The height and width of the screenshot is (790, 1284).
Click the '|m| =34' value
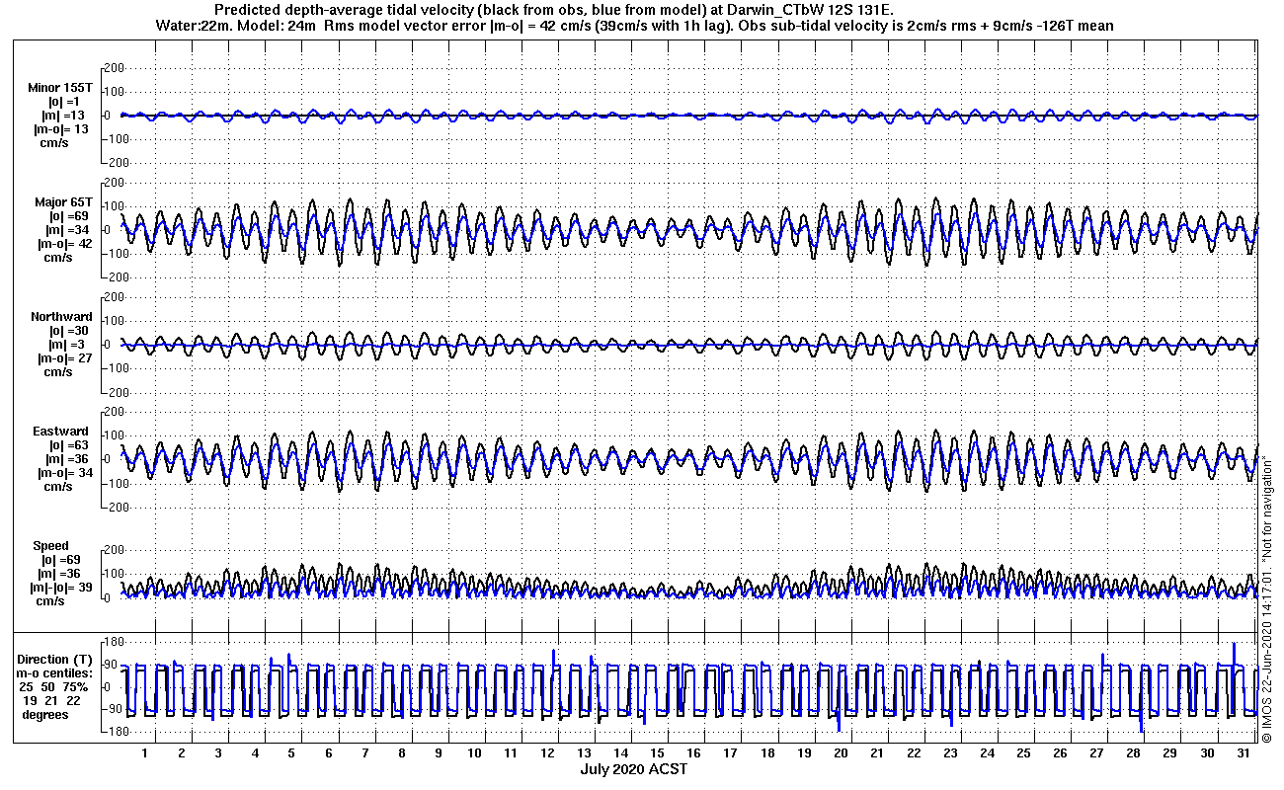pos(68,230)
